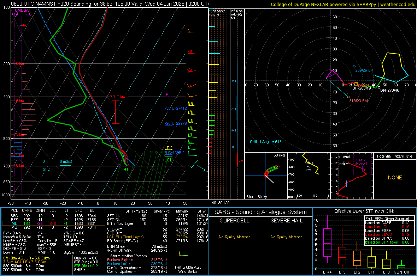The width and height of the screenshot is (417, 276).
Task: Click the 12 km height marker
Action: point(21,25)
